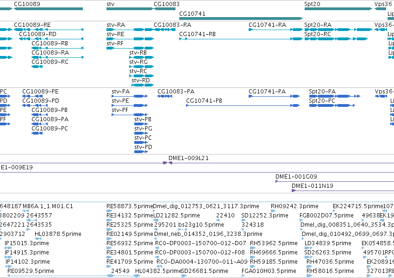394x278 pixels.
Task: Select transcript stv-RG
Action: click(x=138, y=62)
